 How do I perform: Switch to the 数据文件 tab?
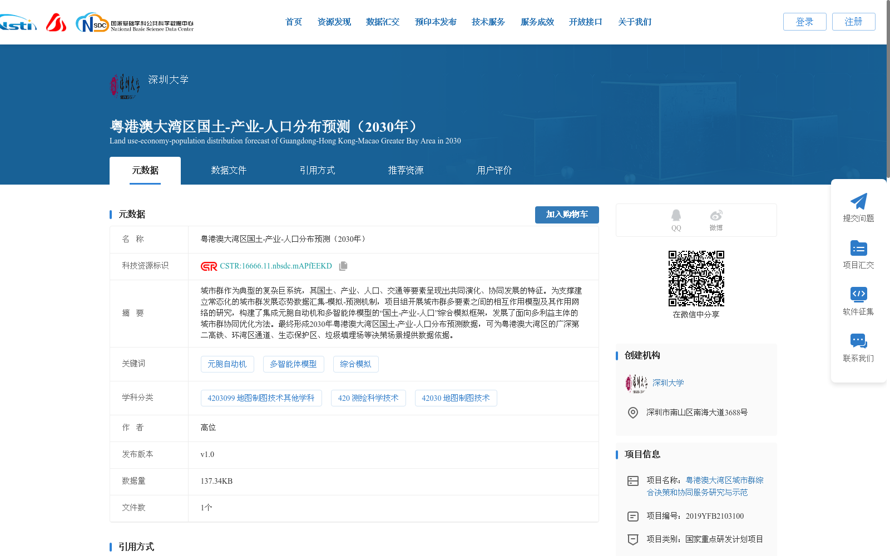click(229, 170)
